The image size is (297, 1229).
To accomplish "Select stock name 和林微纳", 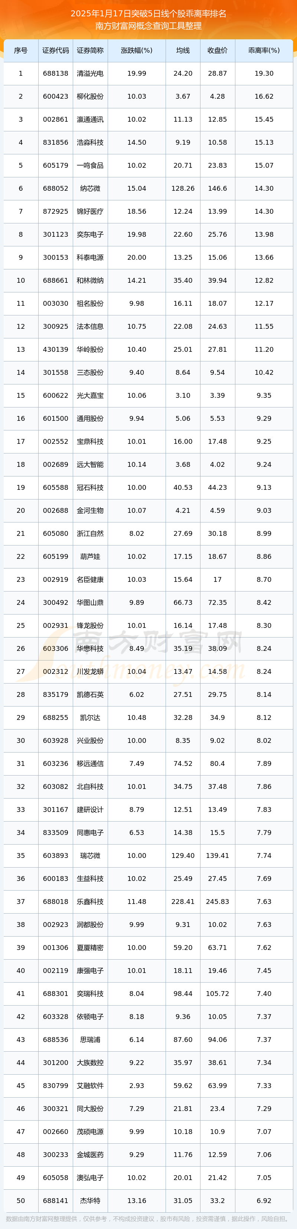I will click(x=90, y=281).
